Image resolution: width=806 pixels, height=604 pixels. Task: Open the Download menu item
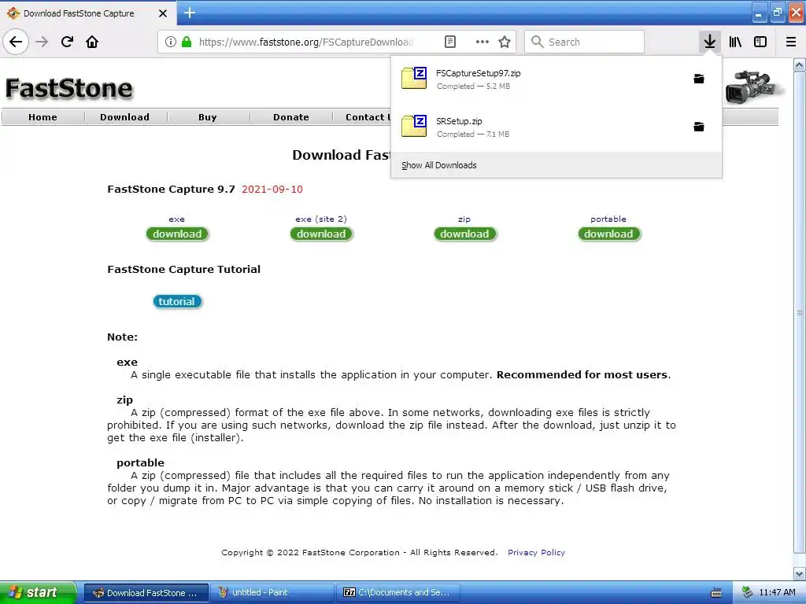click(125, 117)
